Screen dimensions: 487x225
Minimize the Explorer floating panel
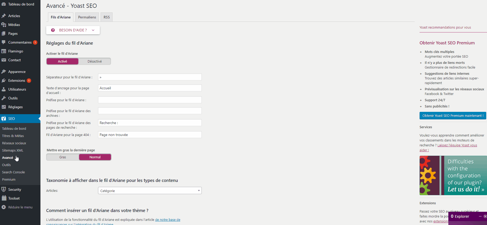tap(480, 216)
